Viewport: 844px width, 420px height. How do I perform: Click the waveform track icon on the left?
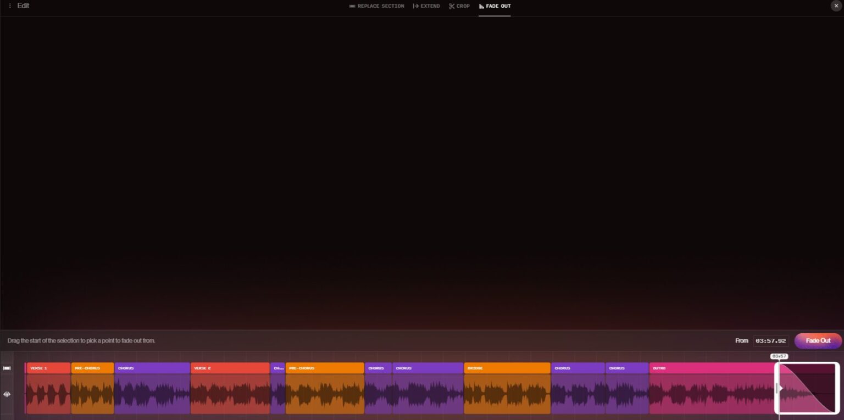(x=7, y=394)
